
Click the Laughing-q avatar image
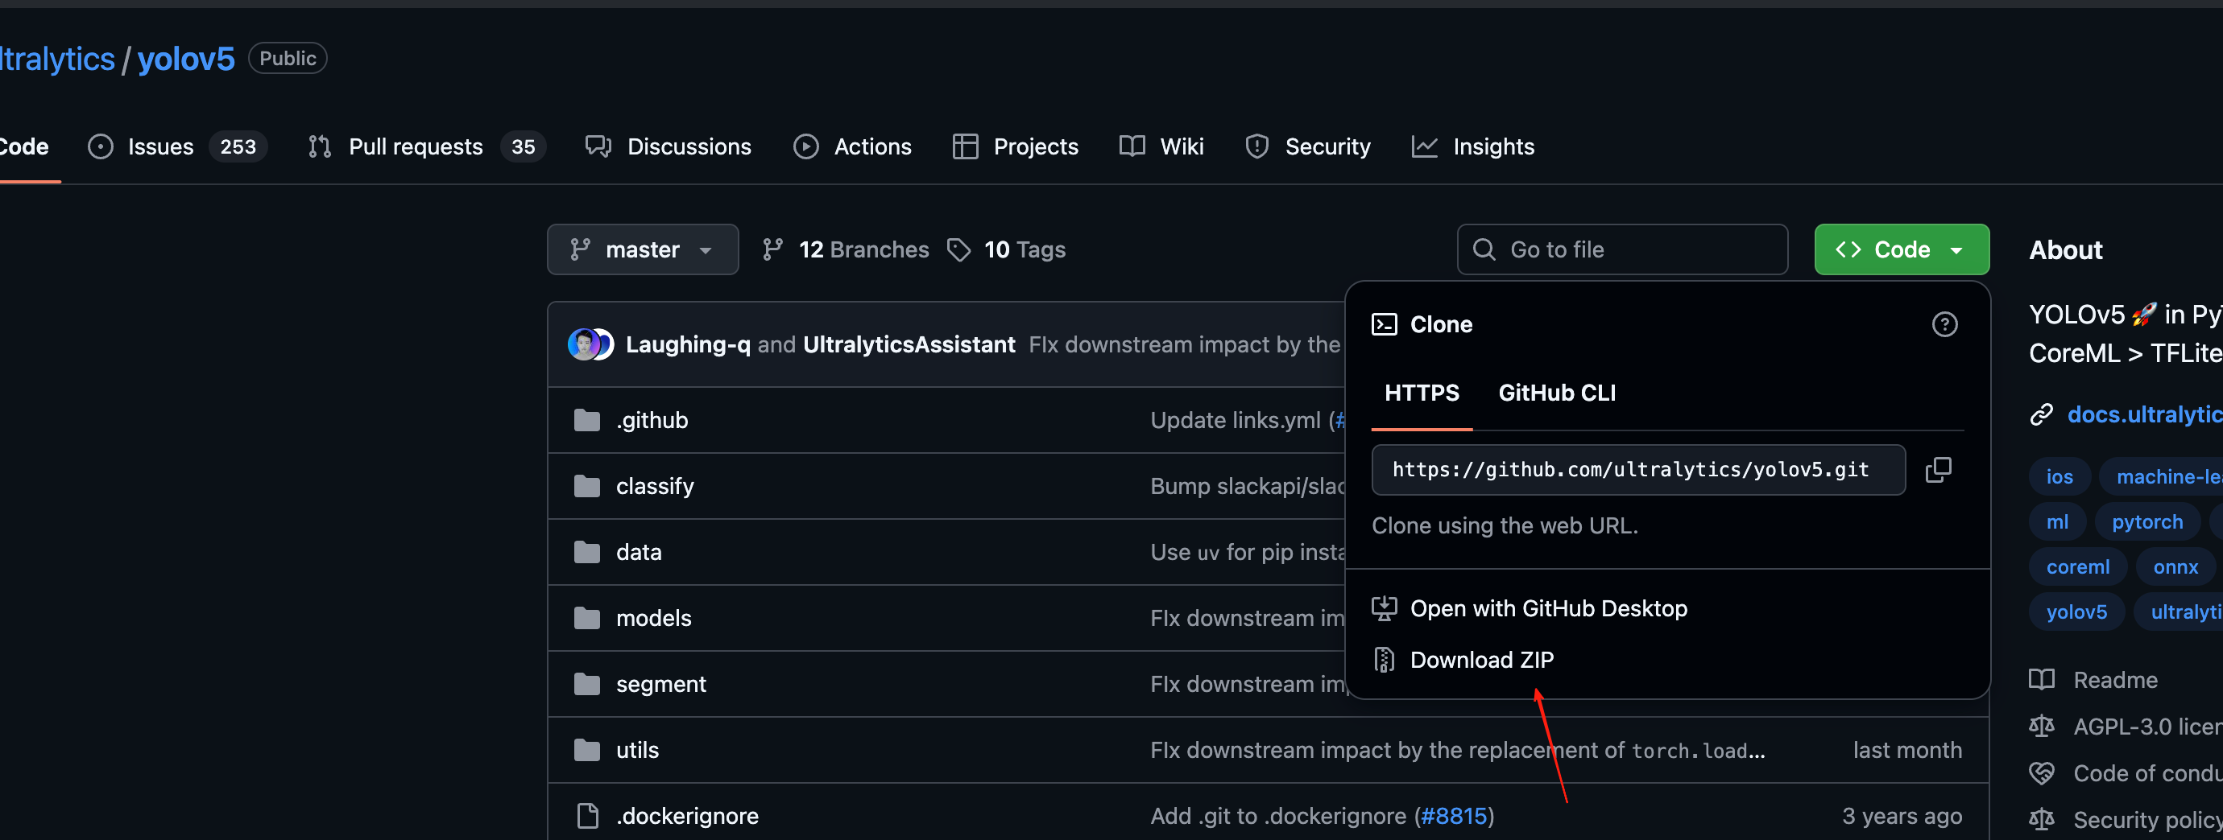point(584,344)
